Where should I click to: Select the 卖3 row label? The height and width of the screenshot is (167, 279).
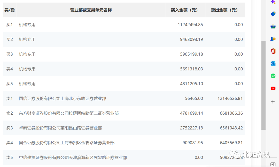point(10,128)
